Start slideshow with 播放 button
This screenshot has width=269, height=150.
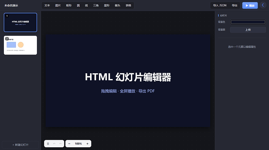coord(250,5)
